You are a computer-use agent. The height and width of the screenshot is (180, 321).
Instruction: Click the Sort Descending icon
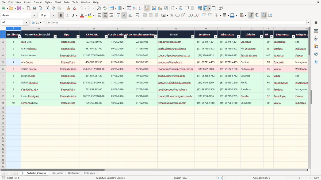point(141,8)
